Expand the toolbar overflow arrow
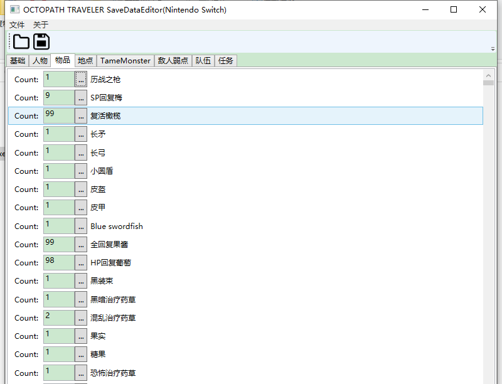The width and height of the screenshot is (502, 384). click(493, 49)
